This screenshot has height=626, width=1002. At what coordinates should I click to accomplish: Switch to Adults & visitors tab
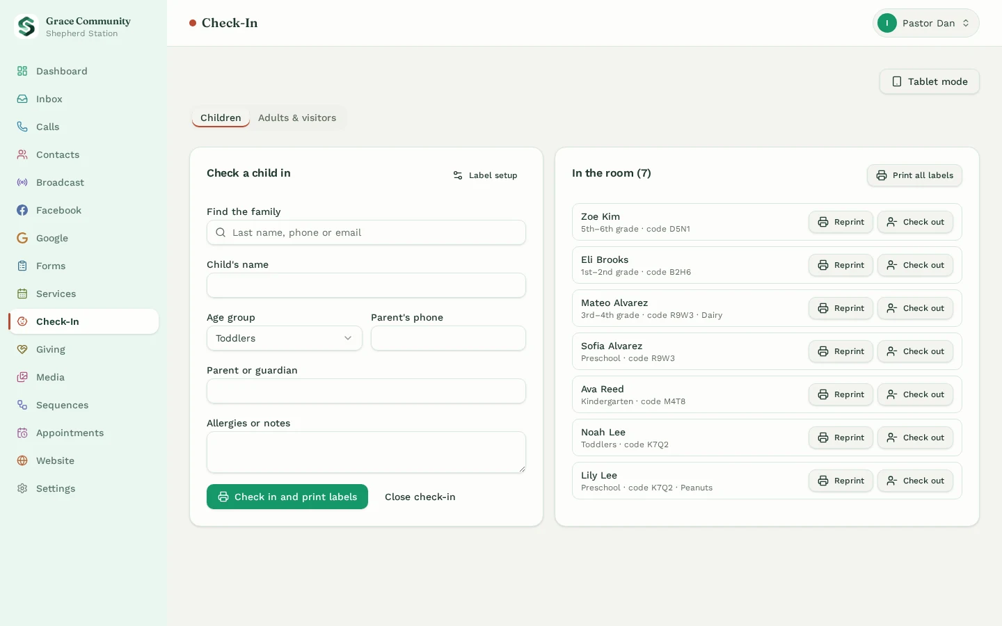pos(297,118)
